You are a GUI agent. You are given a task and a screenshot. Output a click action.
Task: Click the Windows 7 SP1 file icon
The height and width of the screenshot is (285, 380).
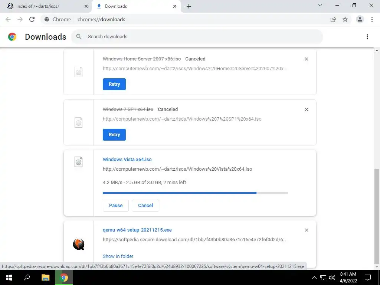(79, 122)
